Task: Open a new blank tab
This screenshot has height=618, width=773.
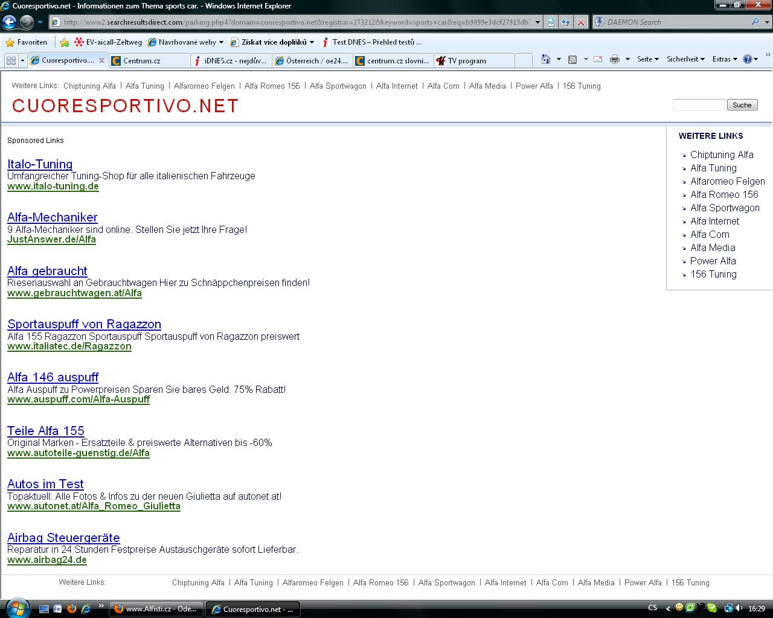Action: 524,60
